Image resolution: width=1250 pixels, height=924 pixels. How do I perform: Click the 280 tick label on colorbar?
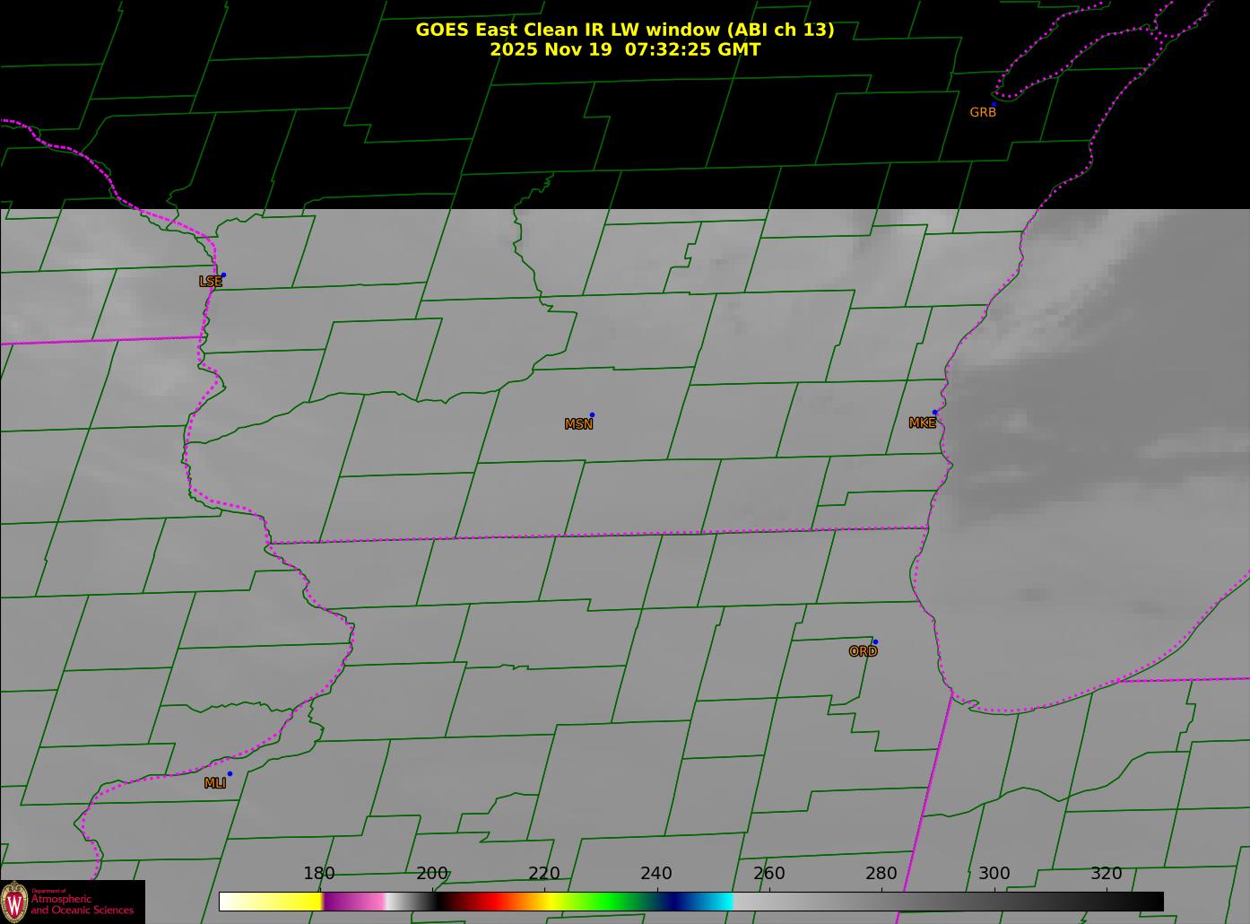coord(881,874)
